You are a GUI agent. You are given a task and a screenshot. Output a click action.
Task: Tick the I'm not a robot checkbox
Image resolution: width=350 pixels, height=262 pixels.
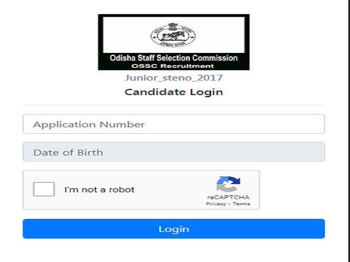click(x=44, y=189)
